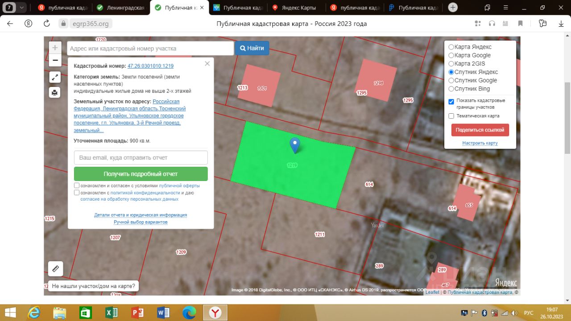Uncheck Показать кадастровые границы участков
Viewport: 571px width, 321px height.
click(x=451, y=102)
